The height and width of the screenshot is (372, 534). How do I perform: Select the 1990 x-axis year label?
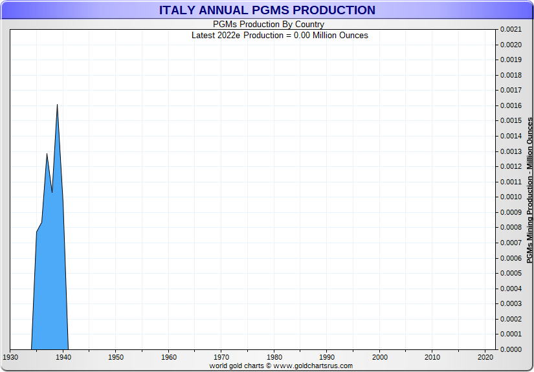click(327, 357)
